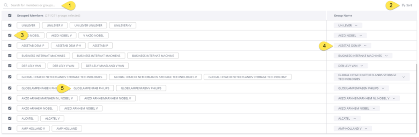
Task: Open the AKZO NOBEL group name dropdown
Action: 350,35
